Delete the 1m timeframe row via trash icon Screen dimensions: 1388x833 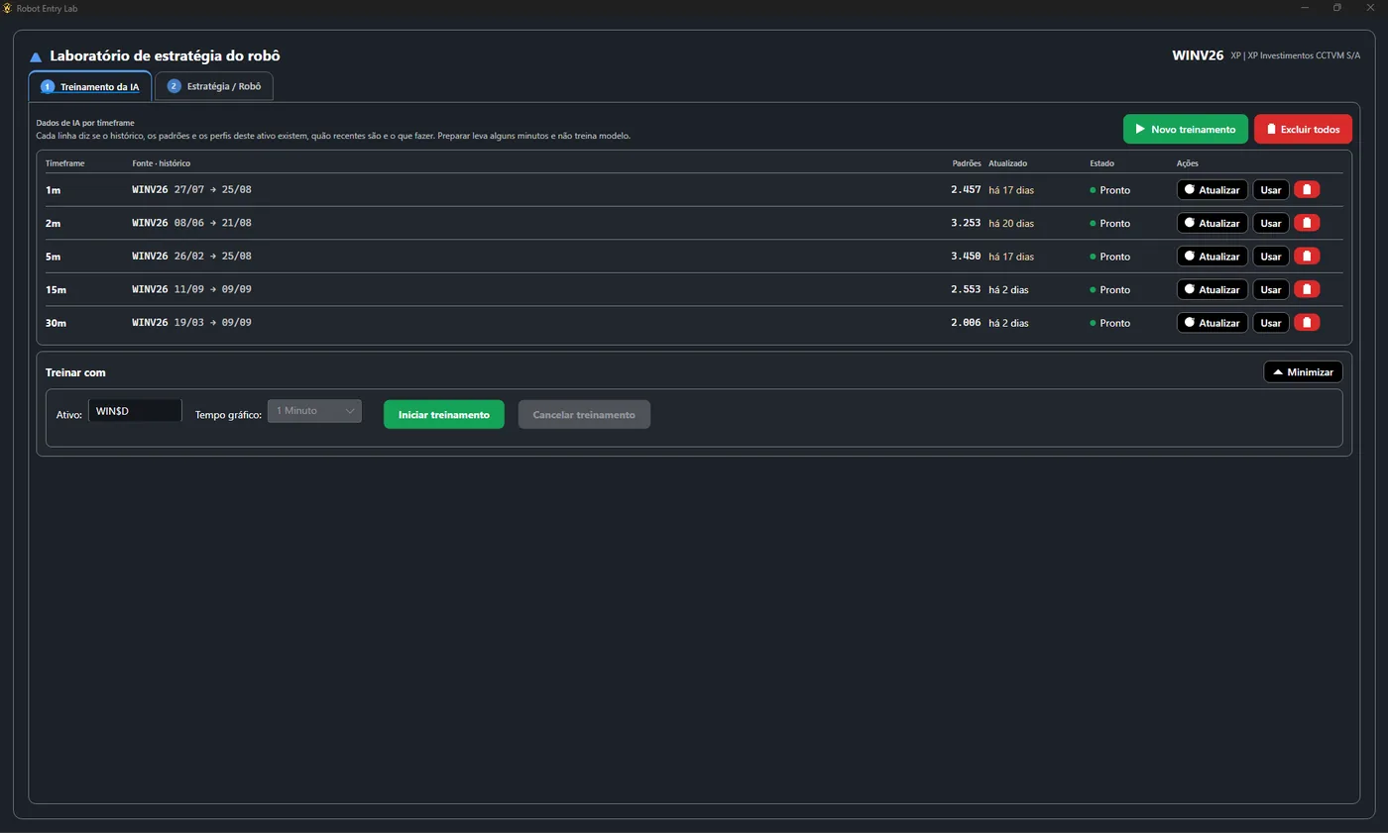(x=1307, y=189)
